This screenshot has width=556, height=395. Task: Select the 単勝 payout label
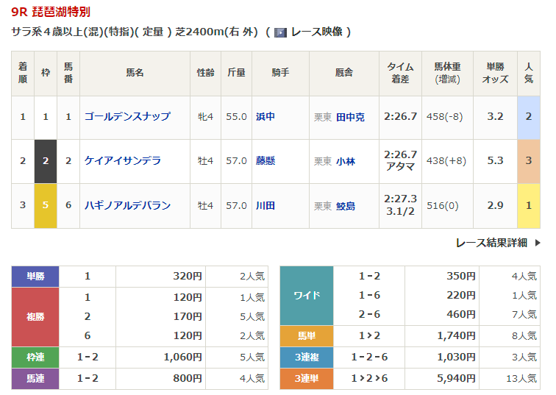(35, 277)
